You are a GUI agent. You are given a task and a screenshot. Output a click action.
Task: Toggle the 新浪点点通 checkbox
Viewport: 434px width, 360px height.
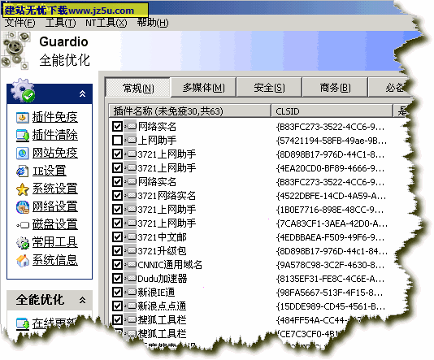pos(117,306)
